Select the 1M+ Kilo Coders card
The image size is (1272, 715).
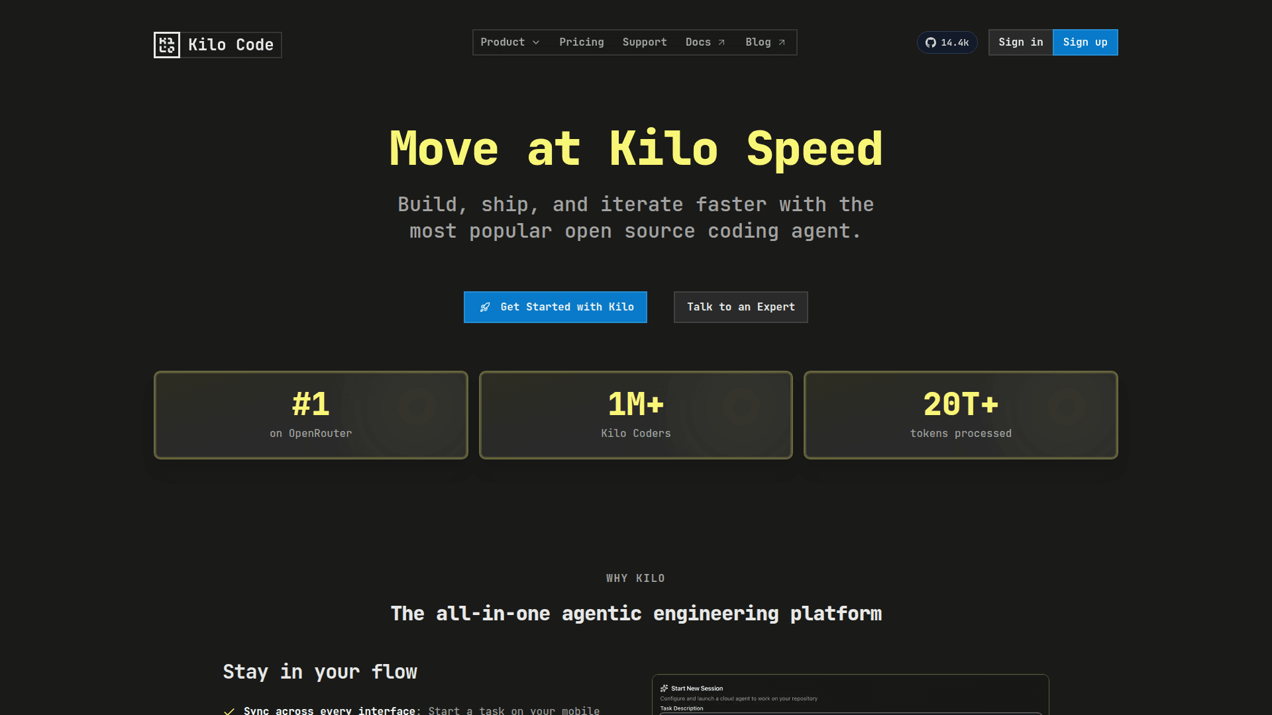pyautogui.click(x=635, y=415)
